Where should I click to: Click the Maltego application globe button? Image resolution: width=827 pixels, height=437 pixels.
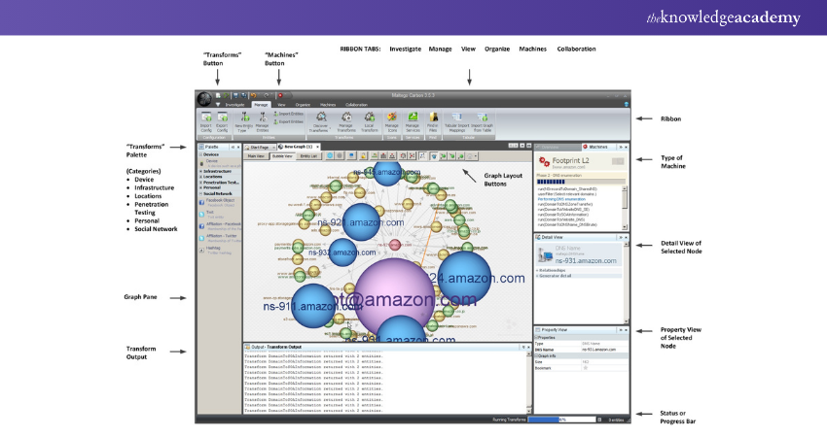[204, 98]
